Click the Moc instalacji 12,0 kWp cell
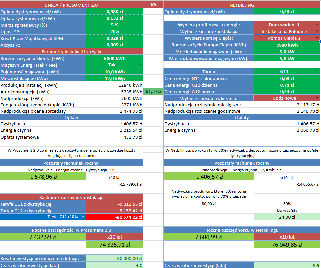 (115, 78)
